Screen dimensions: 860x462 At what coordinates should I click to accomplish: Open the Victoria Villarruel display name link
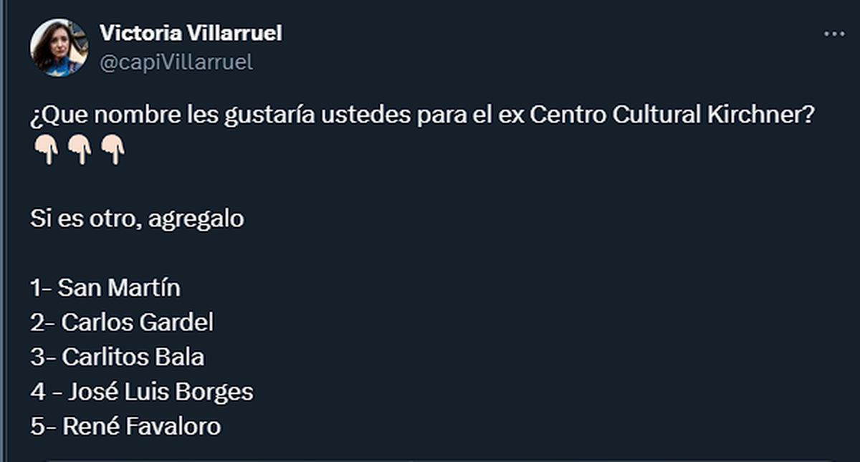click(x=191, y=33)
